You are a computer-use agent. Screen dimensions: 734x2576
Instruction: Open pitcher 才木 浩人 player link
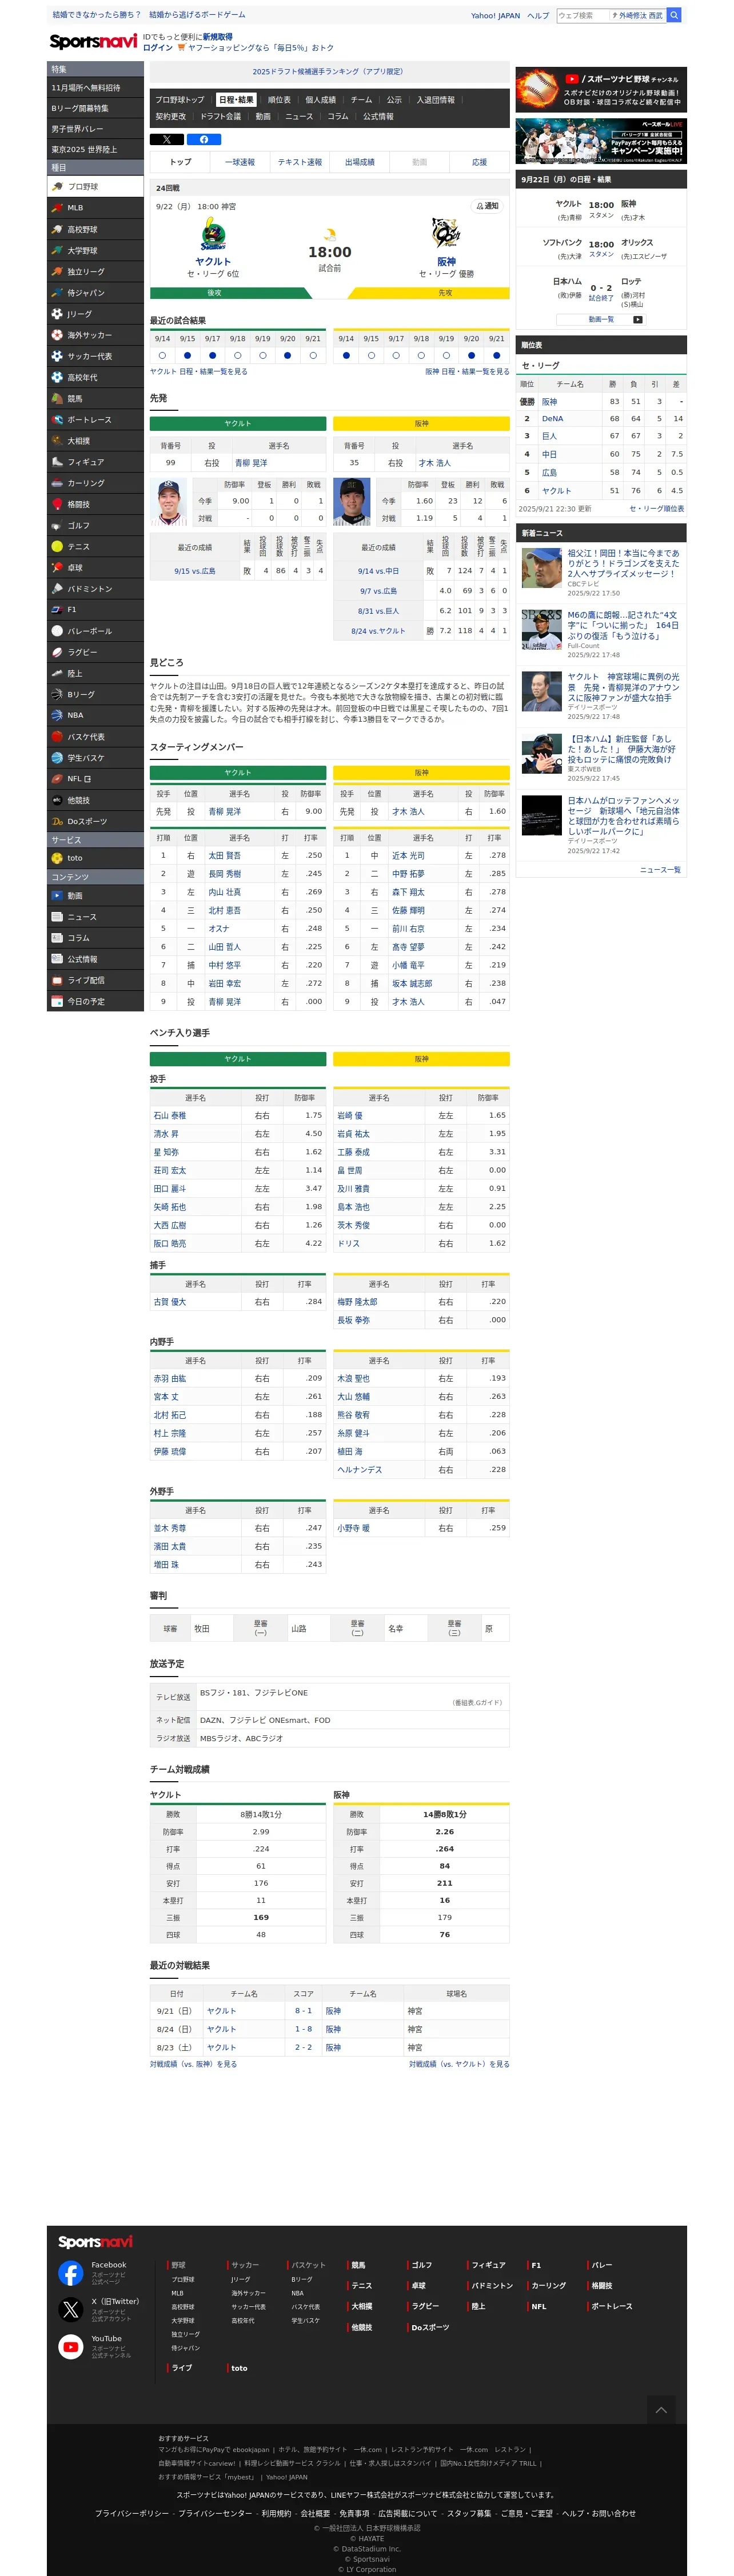coord(434,463)
